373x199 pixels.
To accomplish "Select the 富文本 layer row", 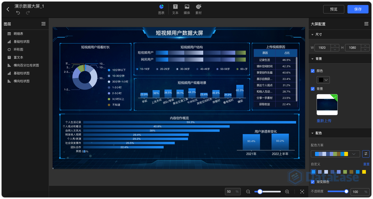I will 25,57.
